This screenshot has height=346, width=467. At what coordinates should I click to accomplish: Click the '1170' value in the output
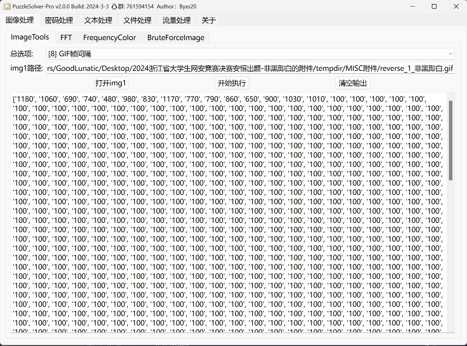170,99
